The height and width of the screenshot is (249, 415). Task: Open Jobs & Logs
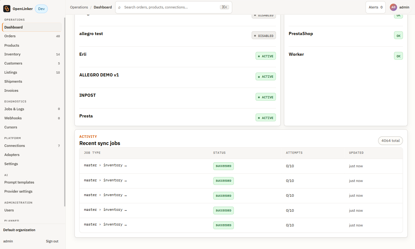(x=32, y=109)
